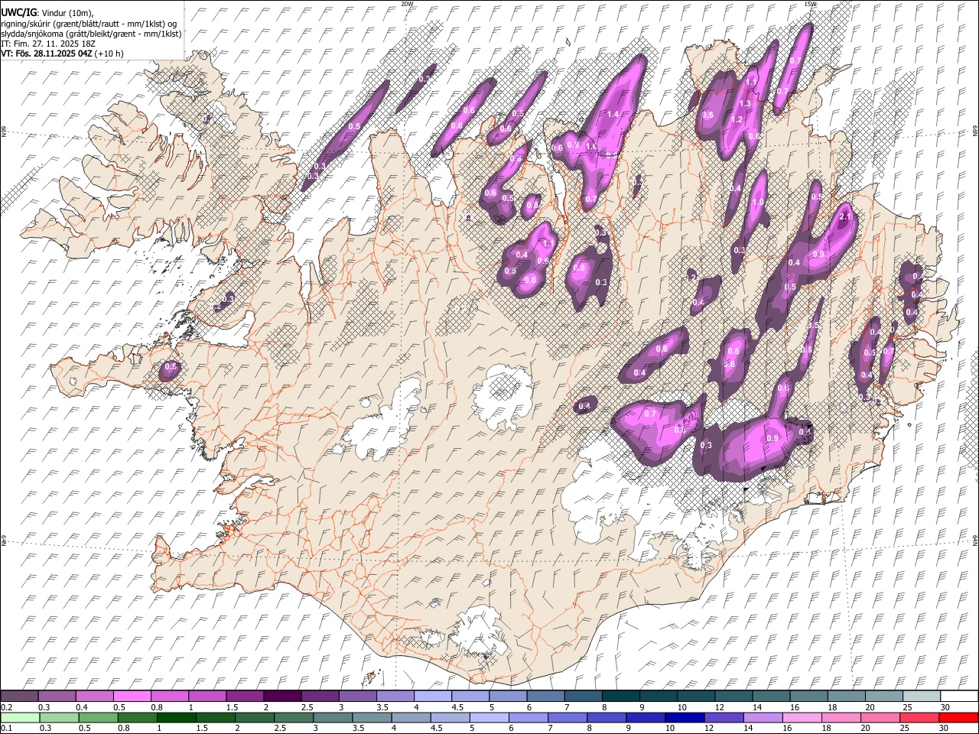
Task: Click the "Vindur (10m)," header text
Action: [68, 12]
